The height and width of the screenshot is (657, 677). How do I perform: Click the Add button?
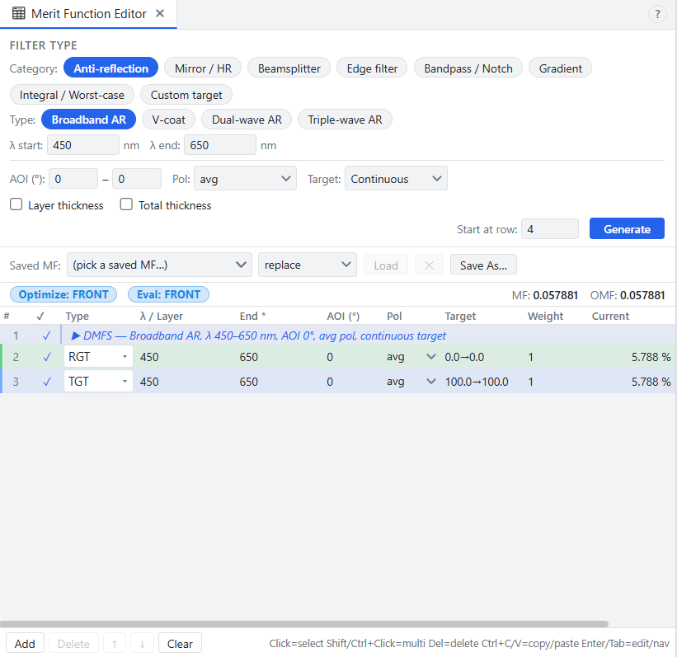tap(25, 644)
